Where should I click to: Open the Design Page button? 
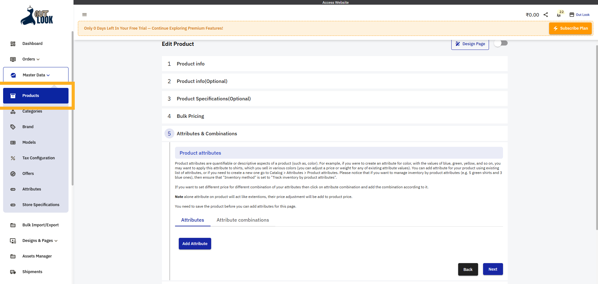(x=470, y=44)
